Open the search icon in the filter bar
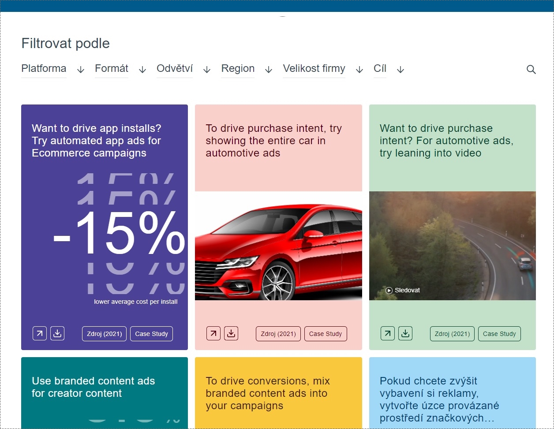 (531, 69)
